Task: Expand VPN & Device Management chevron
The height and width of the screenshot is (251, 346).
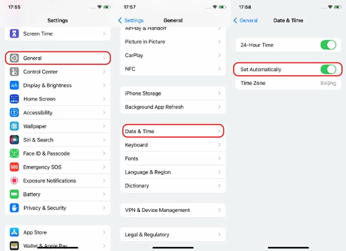Action: pos(219,210)
